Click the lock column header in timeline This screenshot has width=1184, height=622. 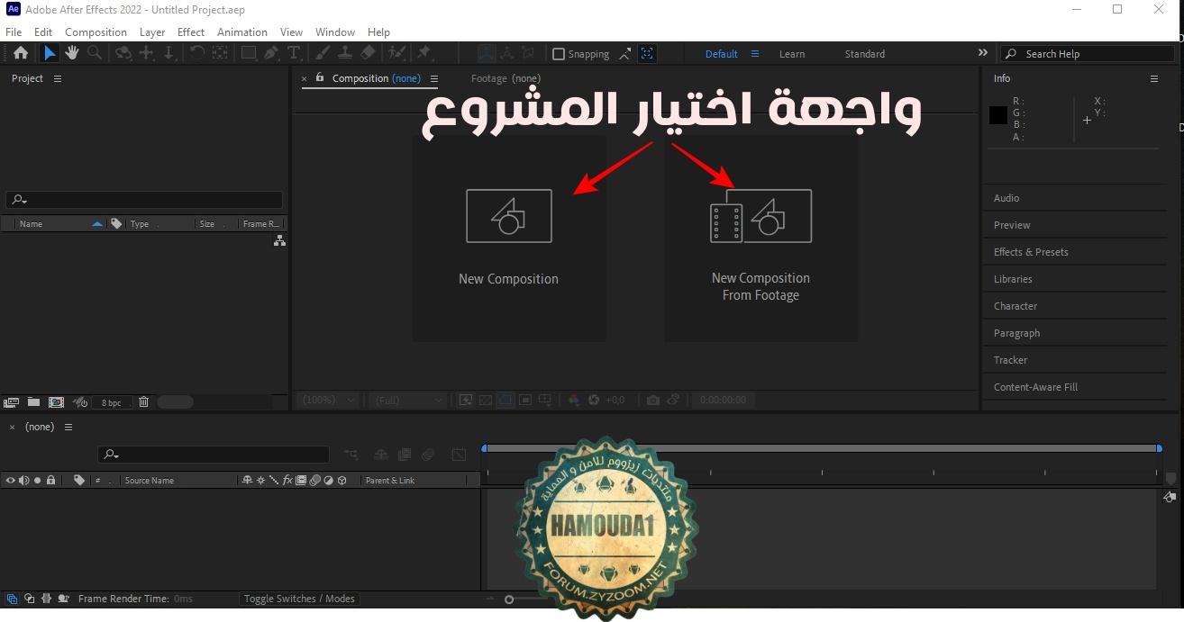[x=50, y=481]
